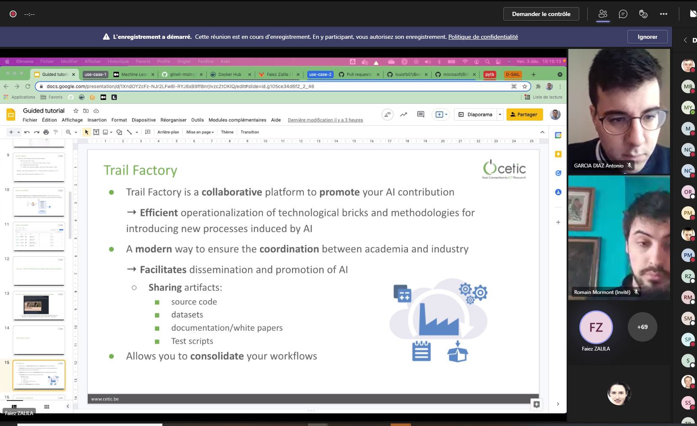
Task: Toggle the Teams participants panel
Action: pyautogui.click(x=603, y=14)
